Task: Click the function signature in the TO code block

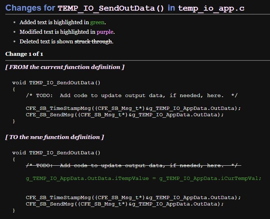Action: [56, 153]
